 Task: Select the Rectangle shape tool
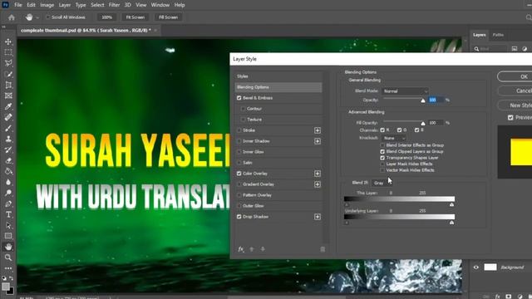point(8,236)
